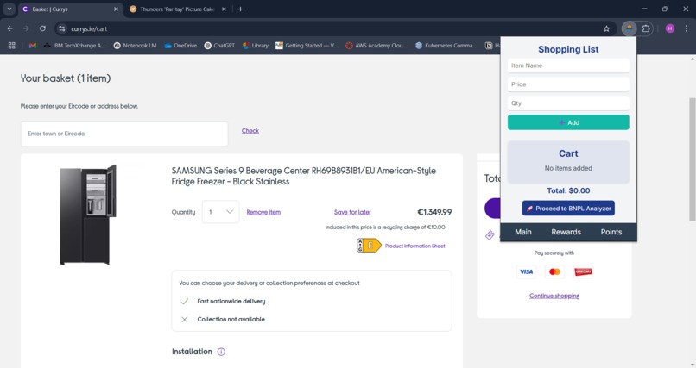Click Save for later link

[352, 212]
